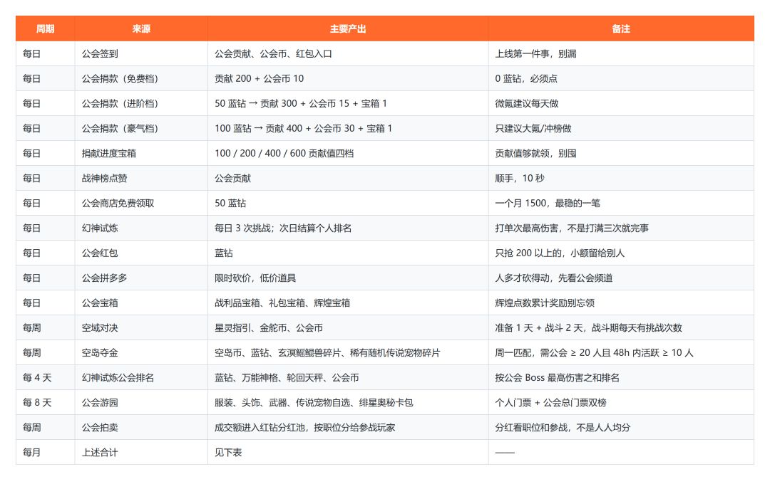The height and width of the screenshot is (484, 770).
Task: Select the note "0 蓝钻，必须点"
Action: pyautogui.click(x=621, y=78)
